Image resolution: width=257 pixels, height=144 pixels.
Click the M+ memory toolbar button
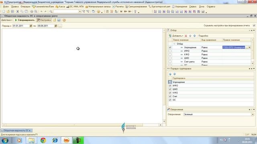125,12
